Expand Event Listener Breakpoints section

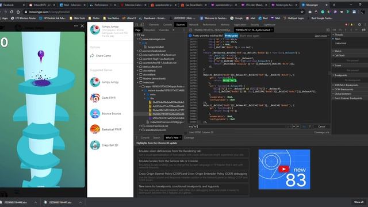coord(333,98)
